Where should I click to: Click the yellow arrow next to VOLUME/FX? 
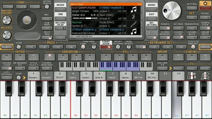171,68
